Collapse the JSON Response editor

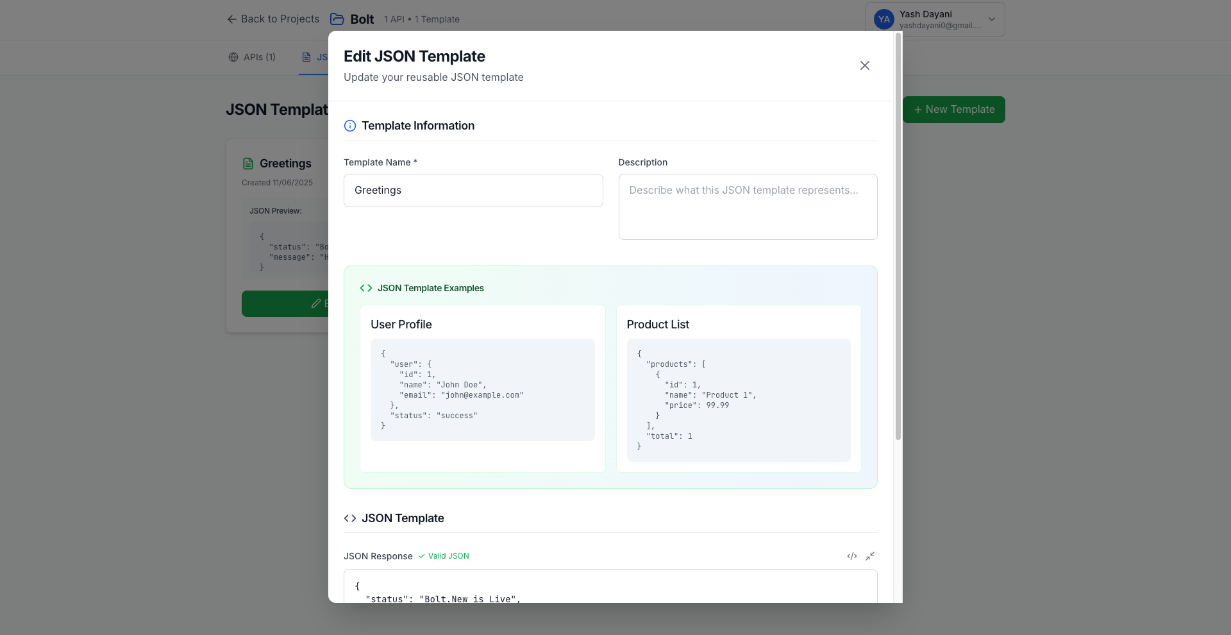(x=870, y=556)
